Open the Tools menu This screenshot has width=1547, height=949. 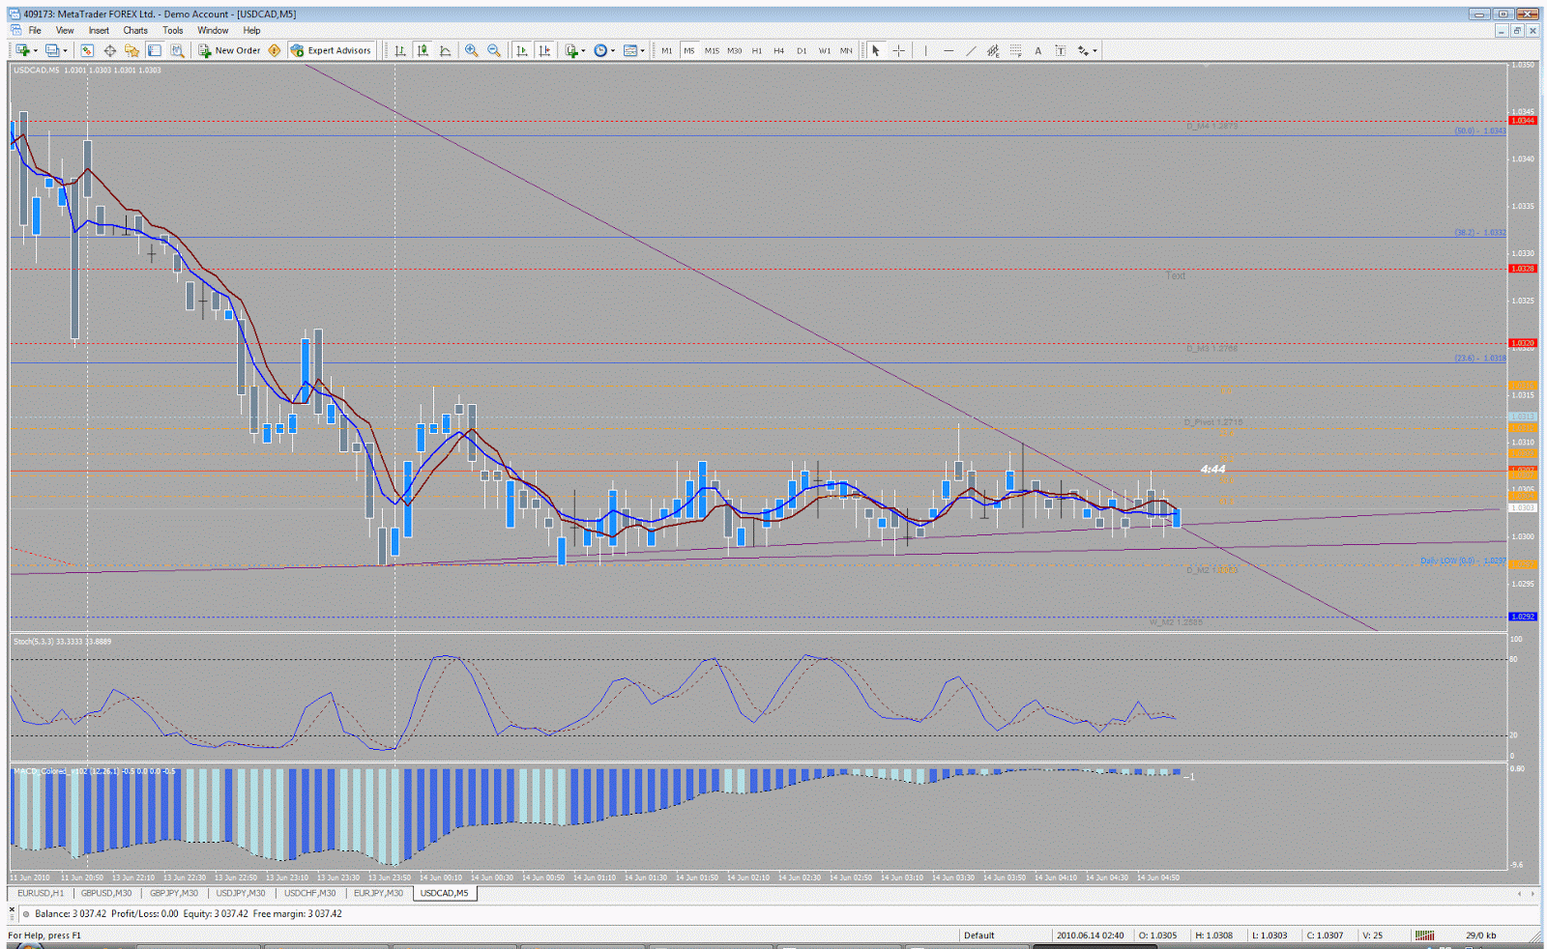172,30
